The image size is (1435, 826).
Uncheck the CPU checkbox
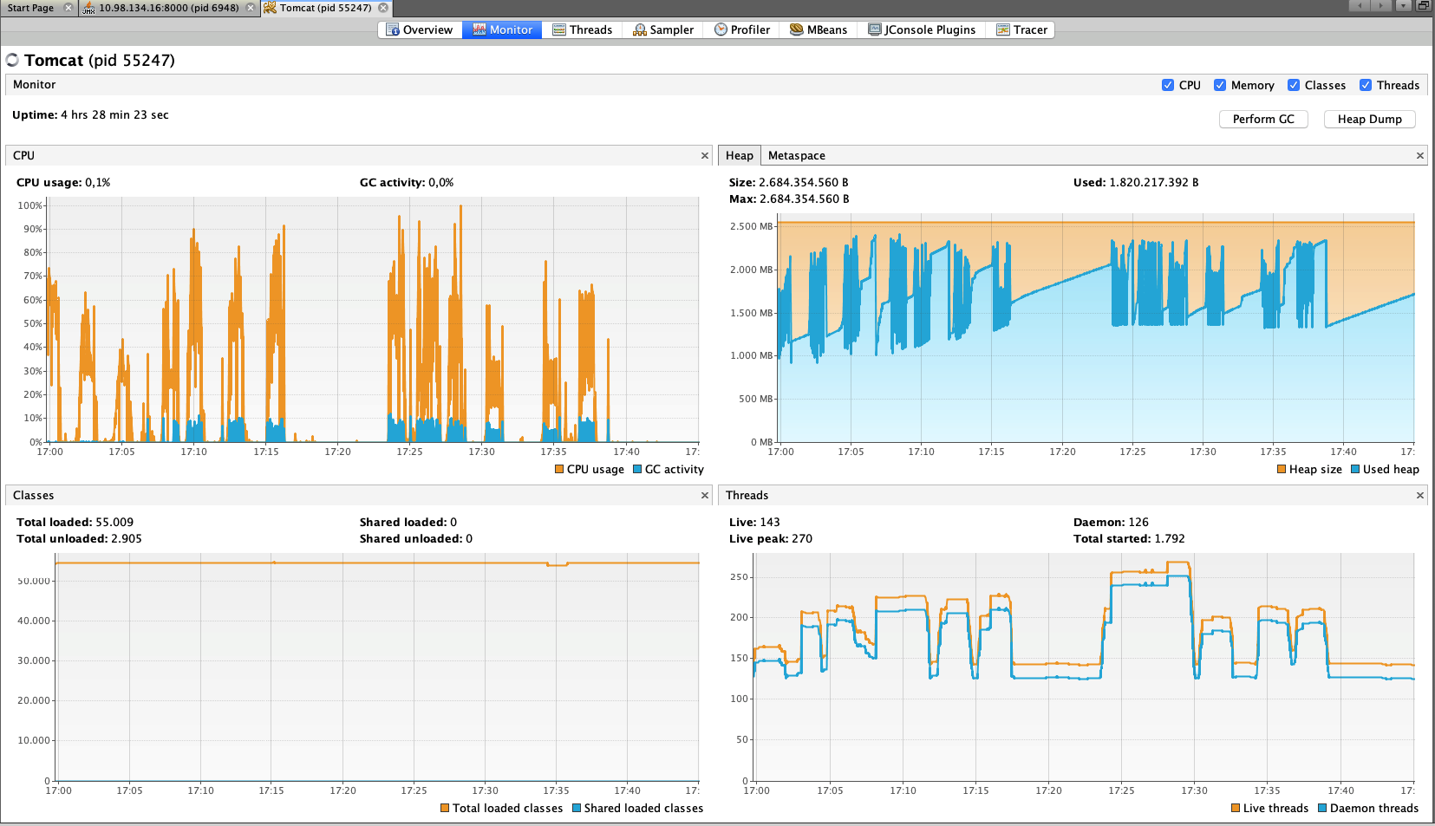click(x=1168, y=85)
